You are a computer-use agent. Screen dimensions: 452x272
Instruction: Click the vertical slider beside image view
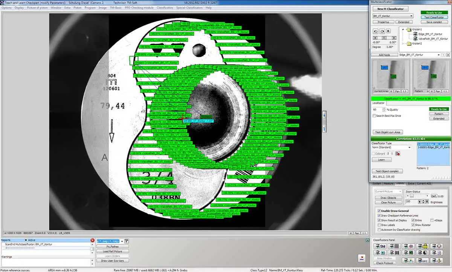(x=325, y=122)
